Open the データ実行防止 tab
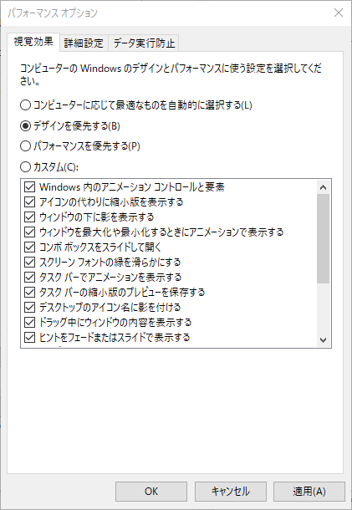 point(144,43)
